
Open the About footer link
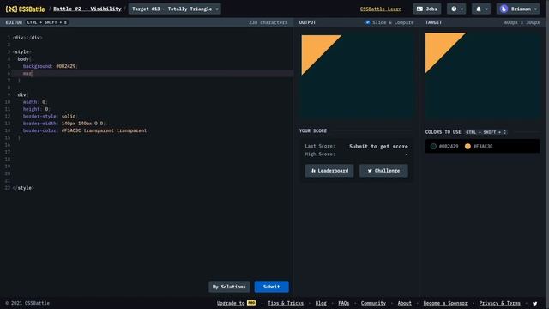coord(404,303)
